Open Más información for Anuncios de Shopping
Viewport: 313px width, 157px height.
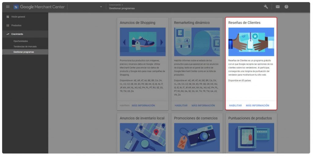(x=143, y=105)
